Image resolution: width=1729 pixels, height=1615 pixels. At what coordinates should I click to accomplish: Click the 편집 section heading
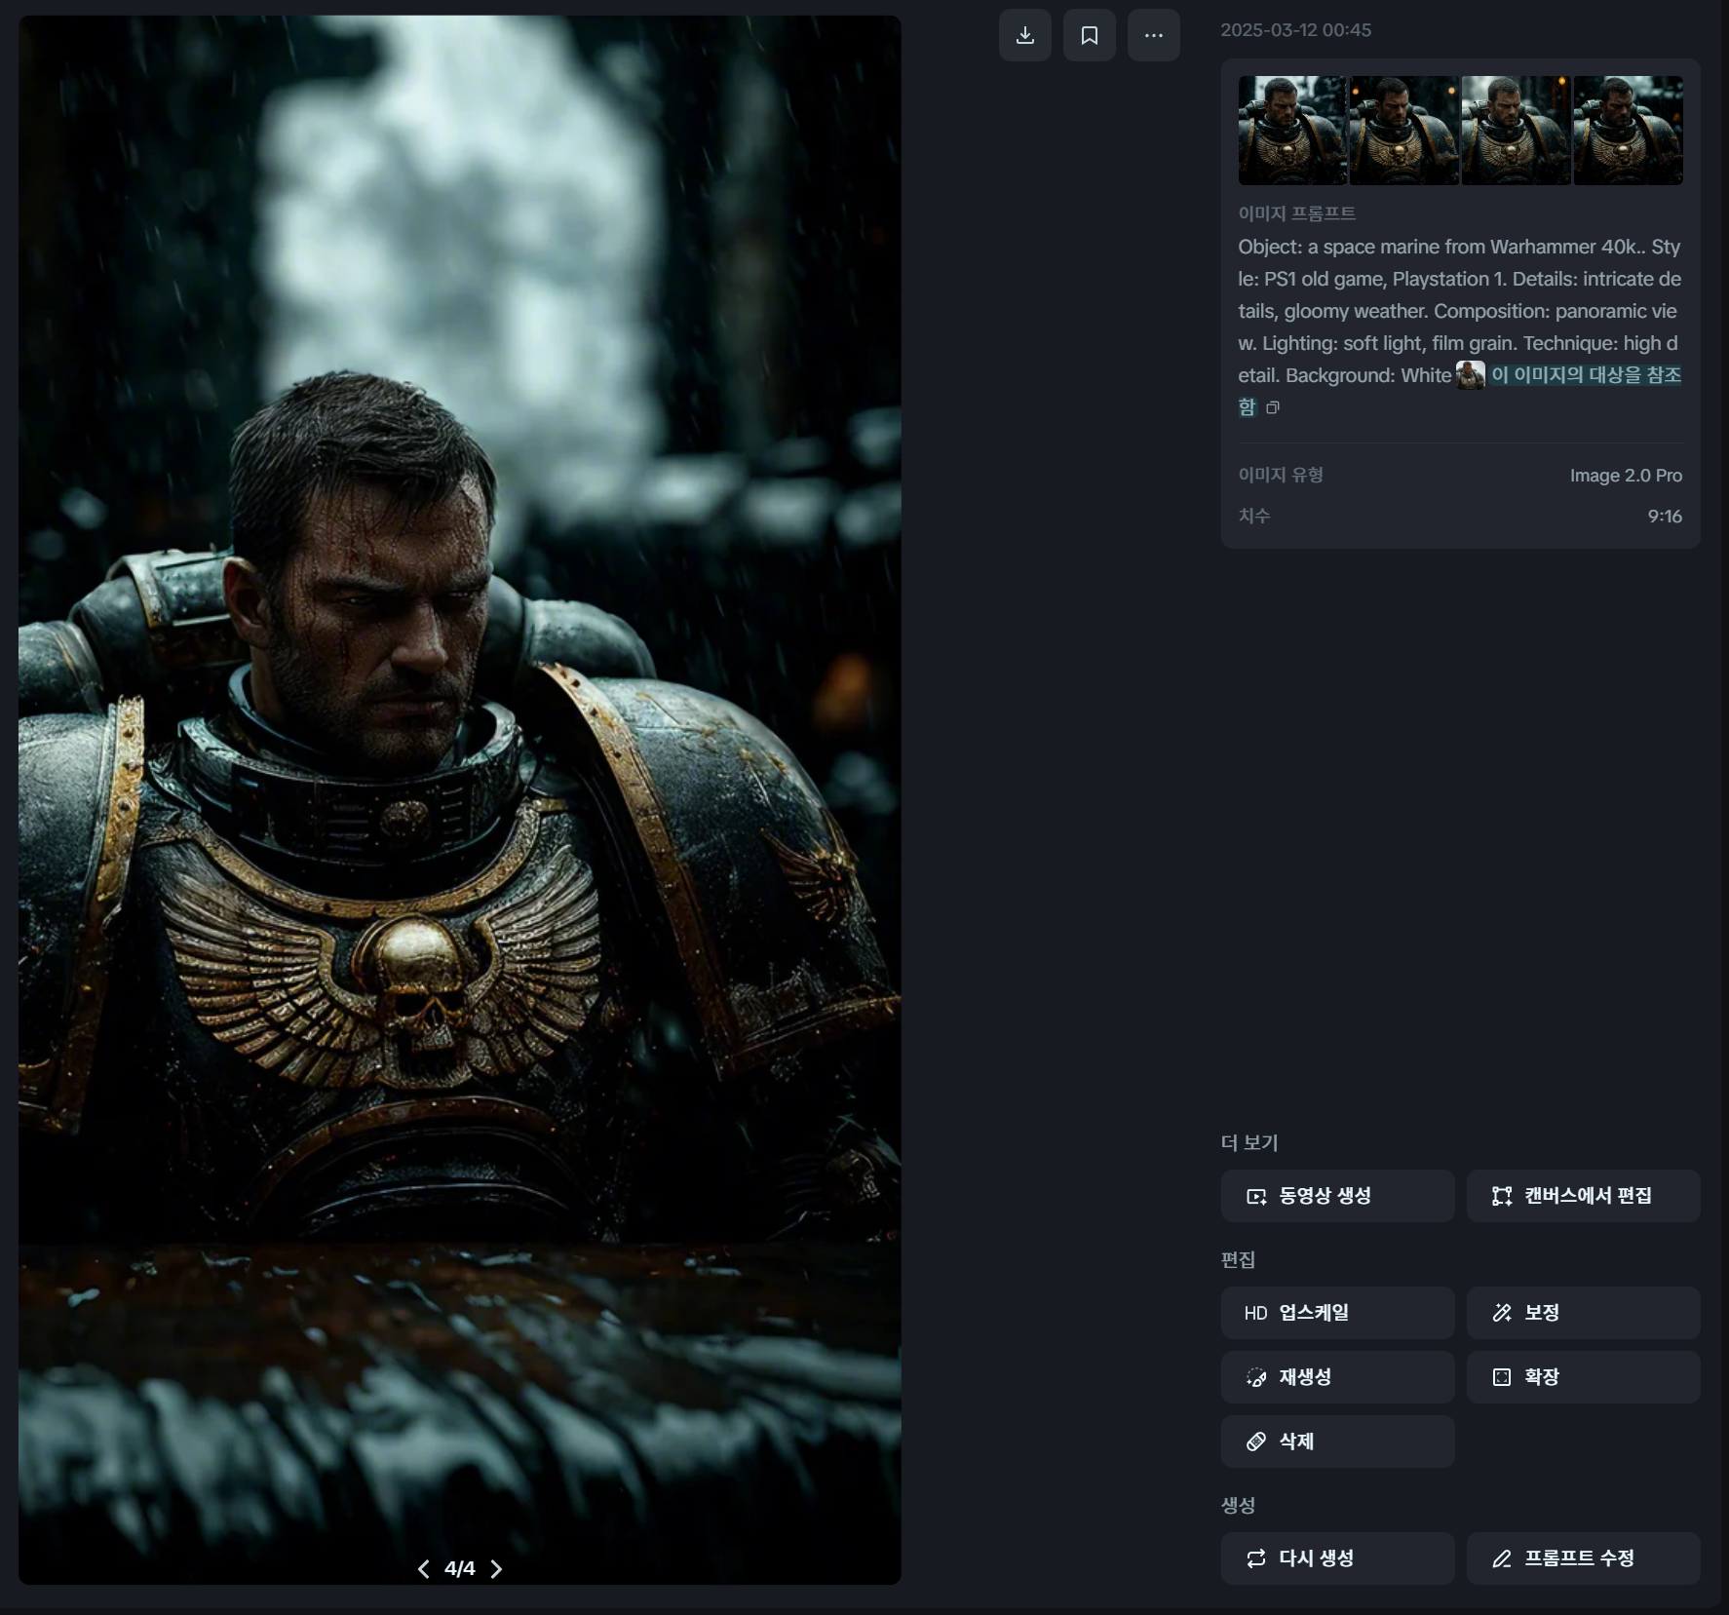pyautogui.click(x=1238, y=1259)
